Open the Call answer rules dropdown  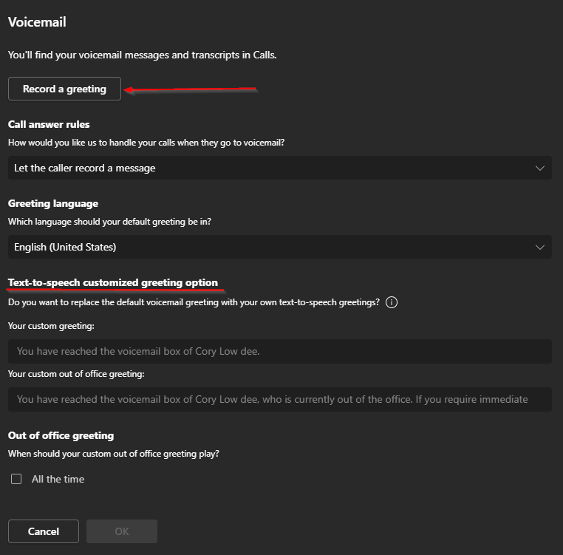(280, 168)
